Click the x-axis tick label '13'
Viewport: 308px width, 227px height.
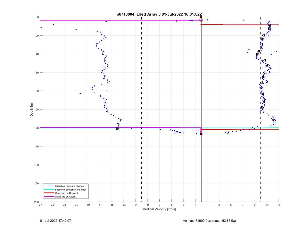coord(279,205)
